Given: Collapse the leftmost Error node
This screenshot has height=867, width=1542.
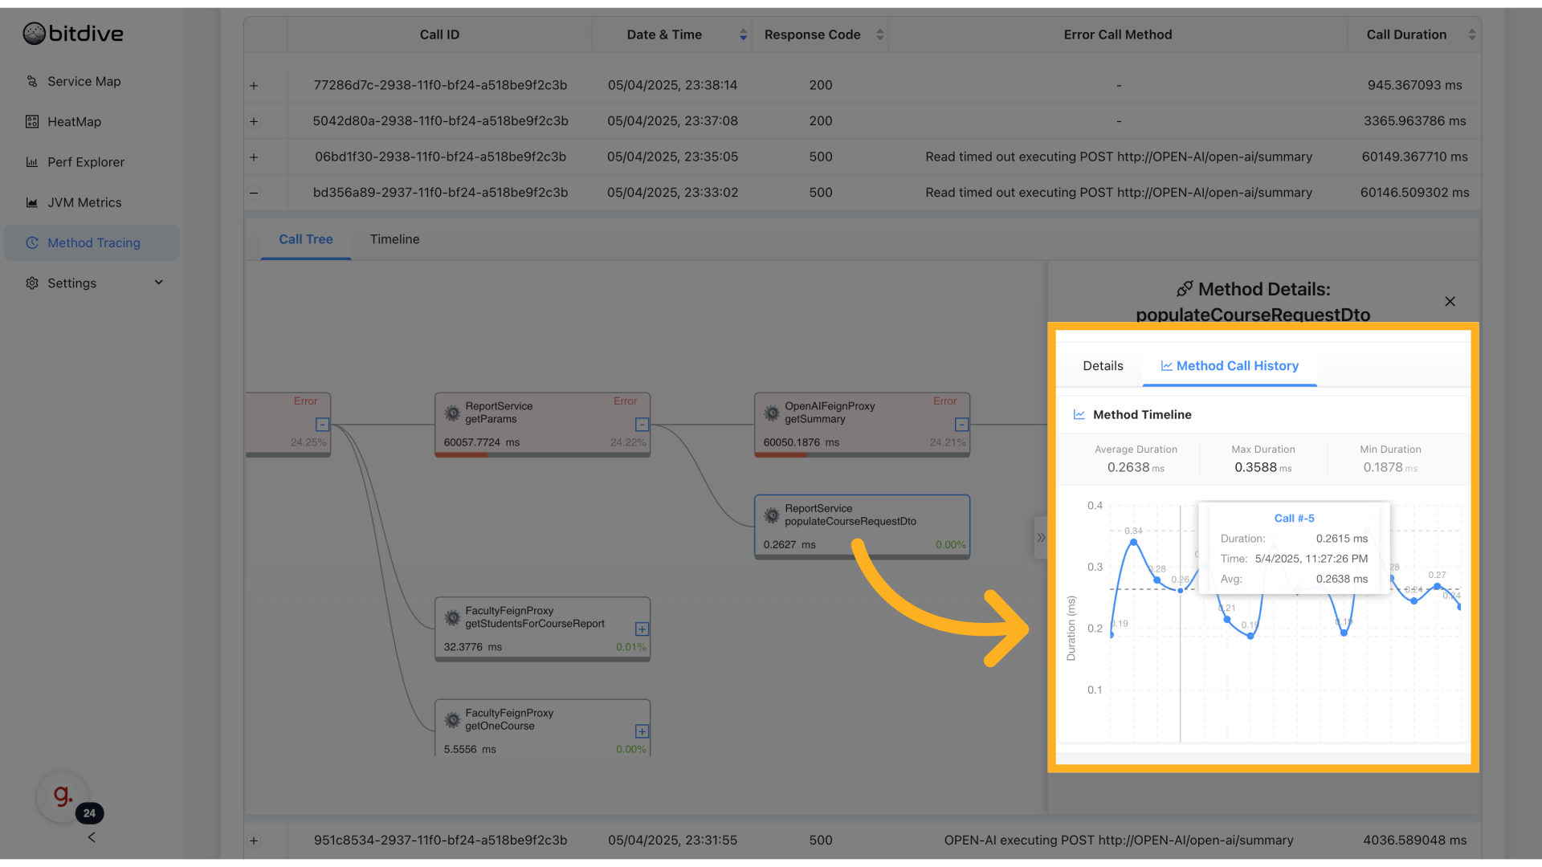Looking at the screenshot, I should point(322,425).
